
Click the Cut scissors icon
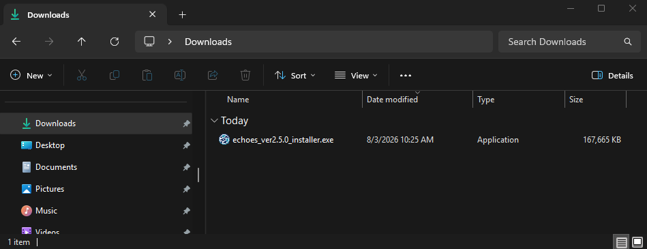82,76
